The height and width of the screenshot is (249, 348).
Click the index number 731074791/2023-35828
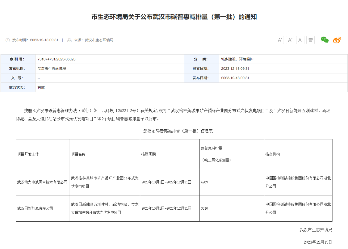(57, 59)
